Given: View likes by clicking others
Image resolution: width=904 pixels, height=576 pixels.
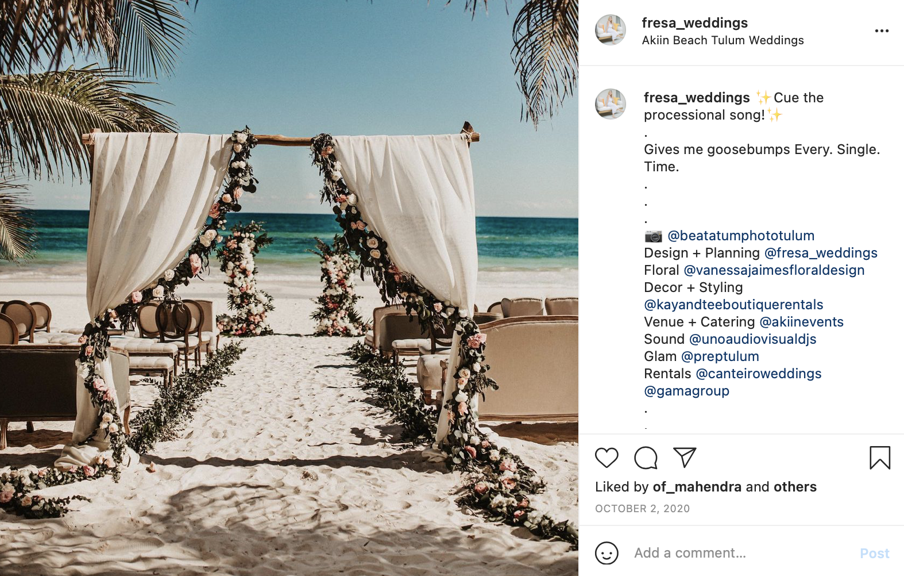Looking at the screenshot, I should tap(795, 487).
